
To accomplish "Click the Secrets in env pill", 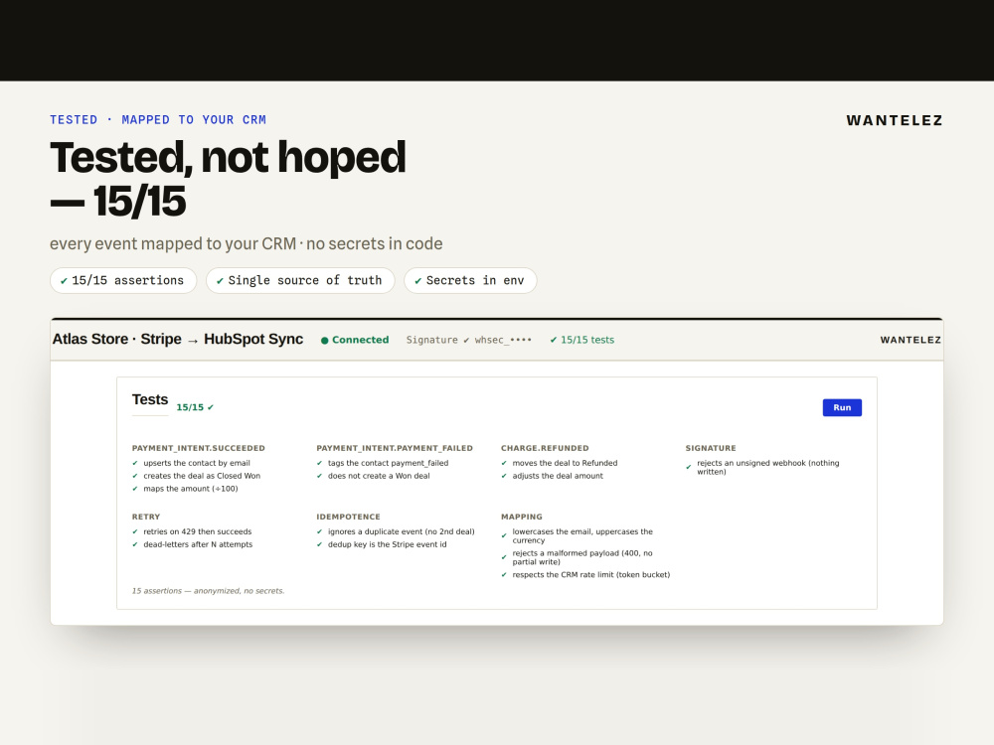I will (x=470, y=280).
